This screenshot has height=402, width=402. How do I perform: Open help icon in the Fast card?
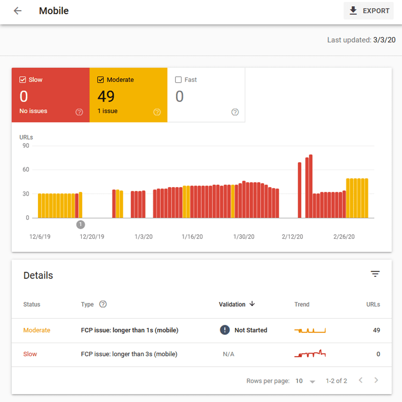pyautogui.click(x=235, y=112)
